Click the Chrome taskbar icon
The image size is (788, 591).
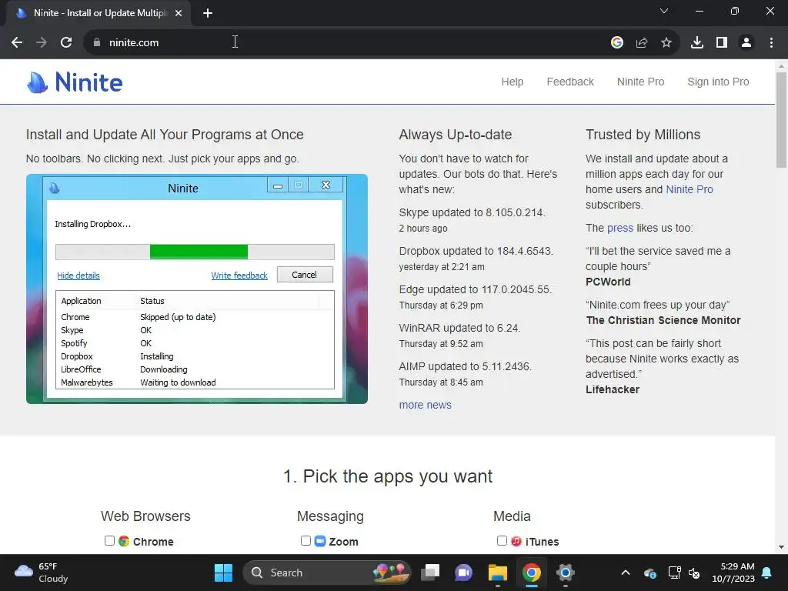[x=531, y=573]
